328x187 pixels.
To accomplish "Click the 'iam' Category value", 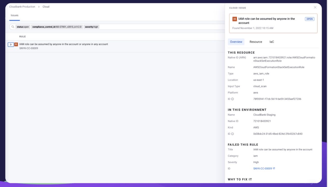I will point(255,156).
